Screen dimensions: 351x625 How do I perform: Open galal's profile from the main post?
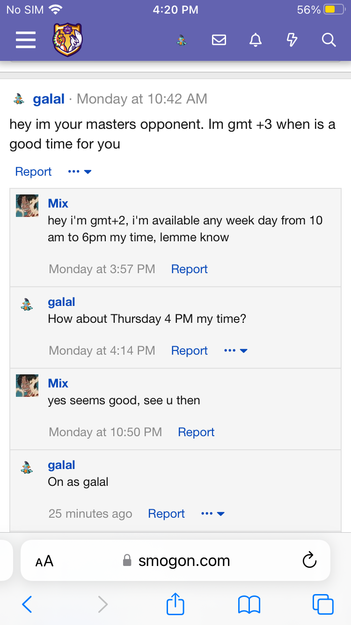49,99
